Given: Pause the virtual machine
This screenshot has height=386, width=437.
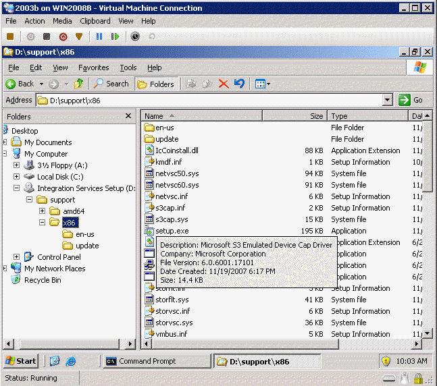Looking at the screenshot, I should pos(99,36).
